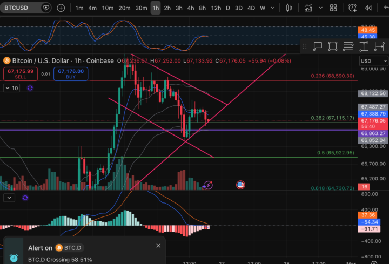This screenshot has width=389, height=264.
Task: Collapse the indicator legend showing 10
Action: point(12,88)
